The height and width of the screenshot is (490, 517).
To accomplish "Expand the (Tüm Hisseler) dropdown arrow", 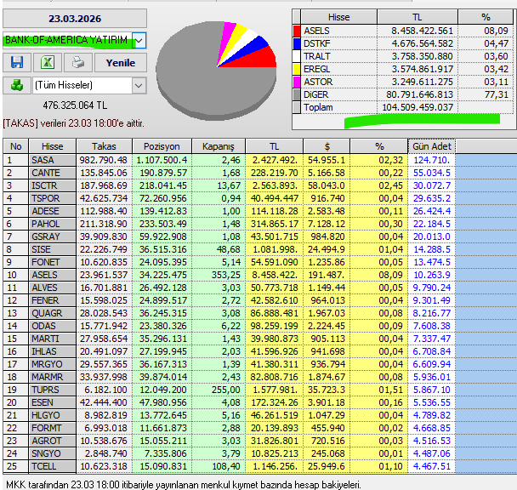I will (x=139, y=85).
